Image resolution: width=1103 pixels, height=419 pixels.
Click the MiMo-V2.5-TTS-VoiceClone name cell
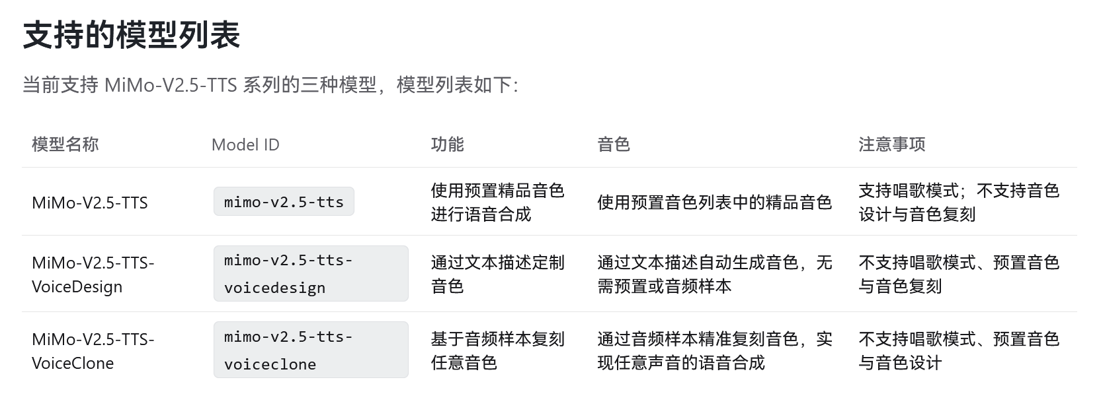93,350
